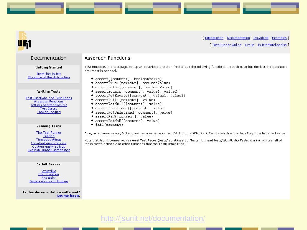Open Ant tasks link

49,178
